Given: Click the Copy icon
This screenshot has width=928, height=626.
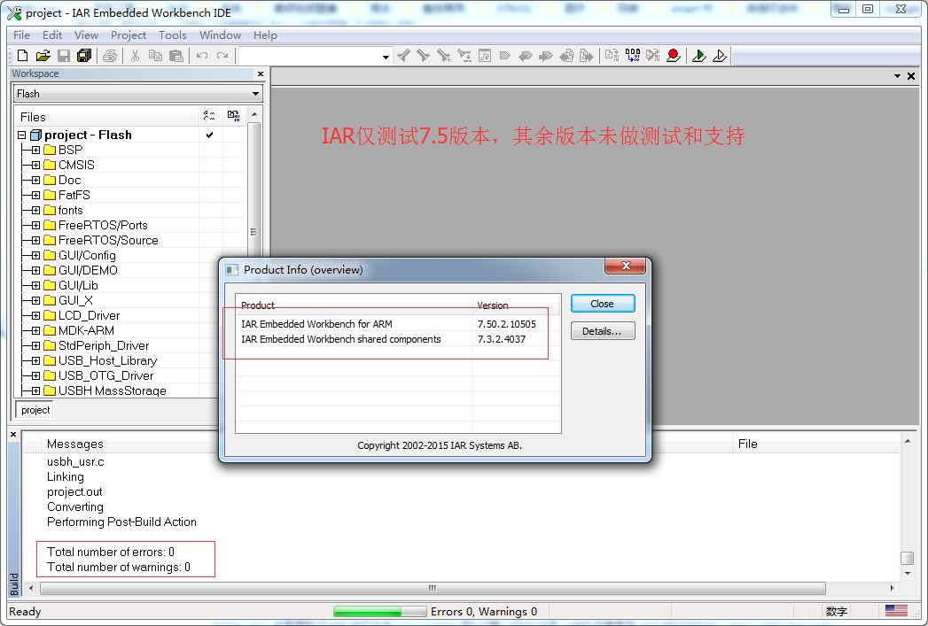Looking at the screenshot, I should tap(156, 56).
